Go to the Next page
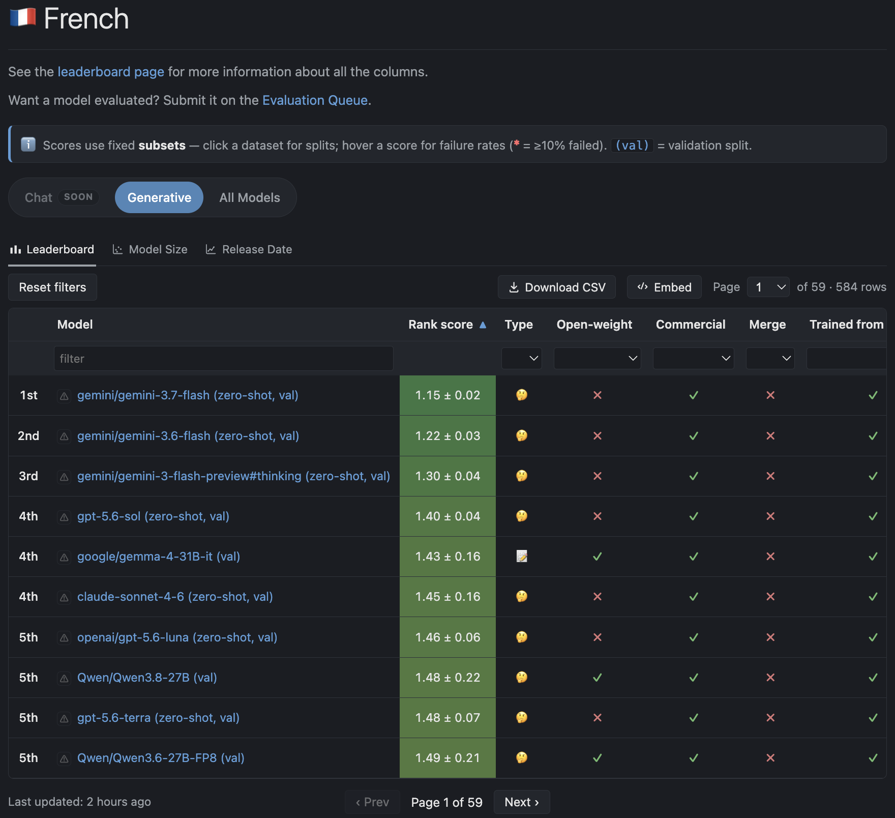The height and width of the screenshot is (818, 895). pyautogui.click(x=522, y=802)
